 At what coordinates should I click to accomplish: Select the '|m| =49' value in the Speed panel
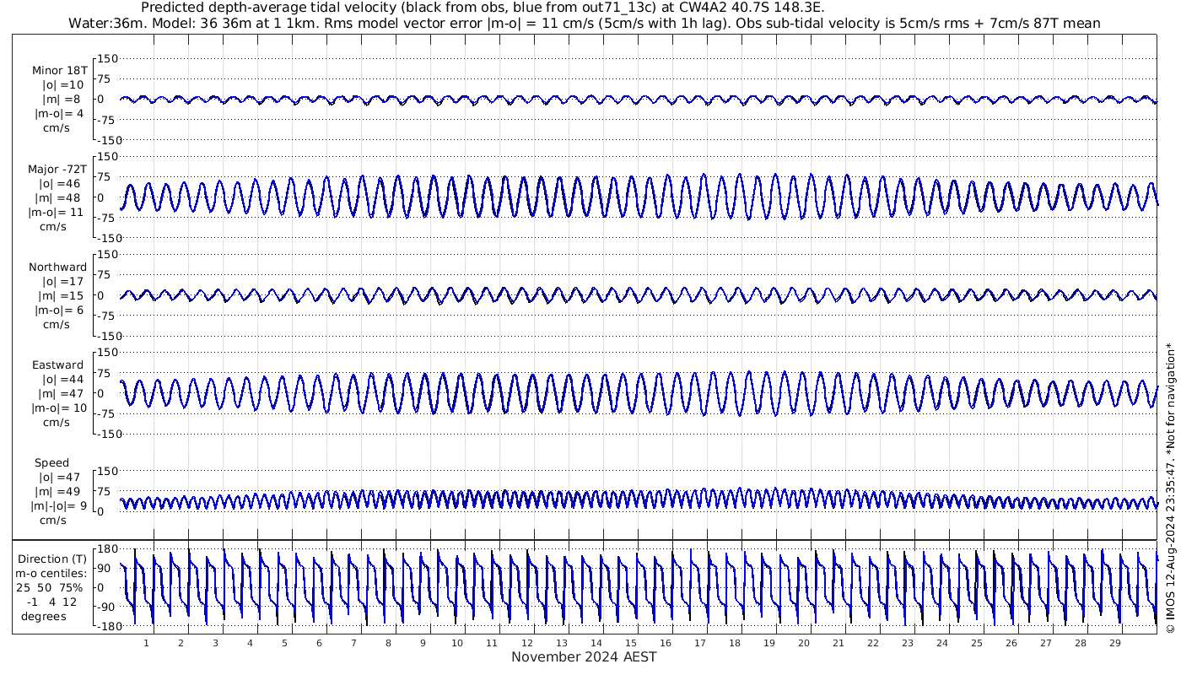click(61, 492)
